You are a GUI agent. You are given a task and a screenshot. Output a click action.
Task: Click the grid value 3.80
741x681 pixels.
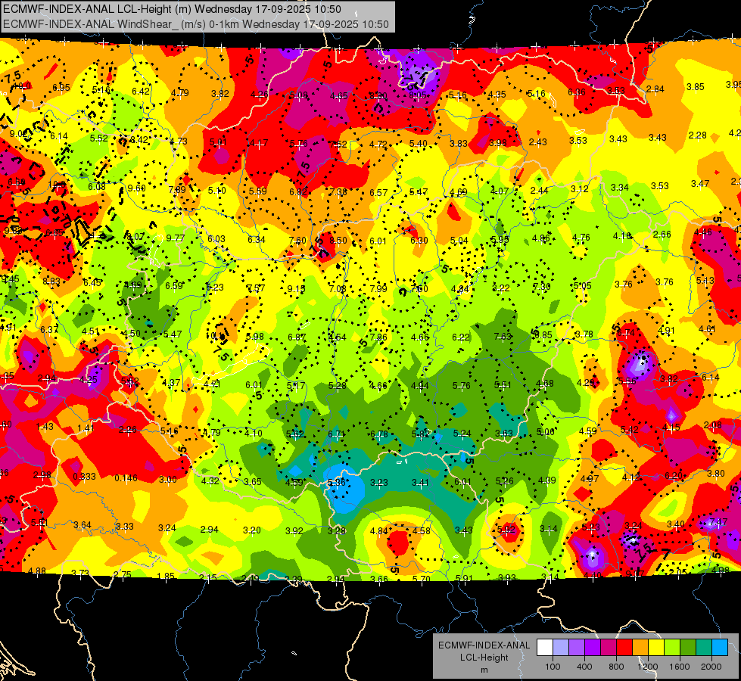(716, 473)
